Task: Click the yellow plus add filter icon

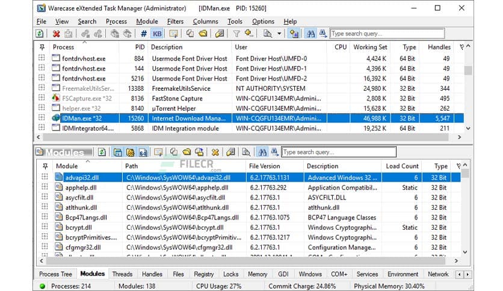Action: point(248,33)
